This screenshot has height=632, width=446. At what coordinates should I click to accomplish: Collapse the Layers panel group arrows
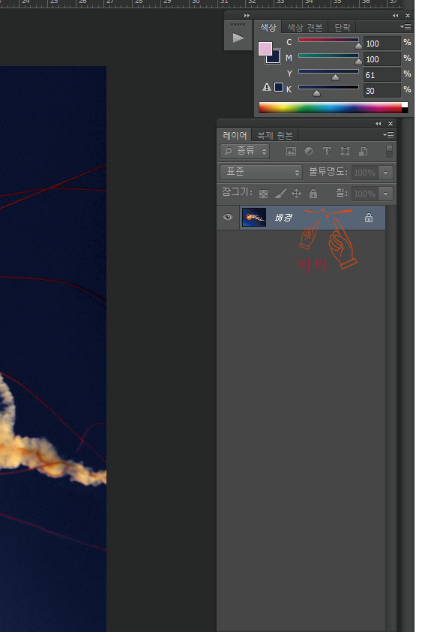point(378,123)
